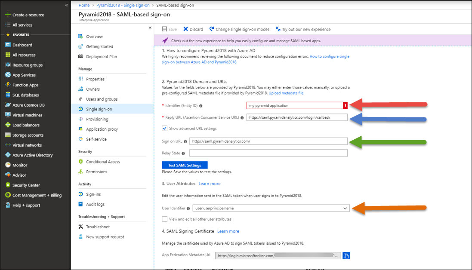Click the Monitor gauge icon
This screenshot has width=472, height=270.
coord(8,165)
